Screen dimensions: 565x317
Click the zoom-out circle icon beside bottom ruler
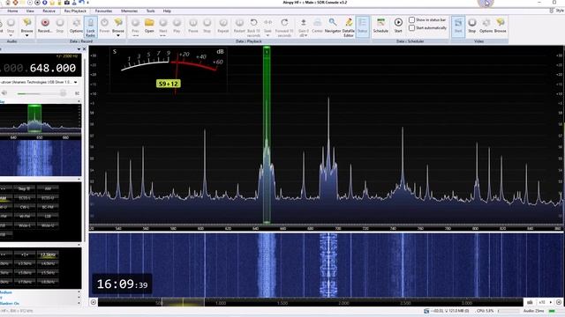point(94,302)
